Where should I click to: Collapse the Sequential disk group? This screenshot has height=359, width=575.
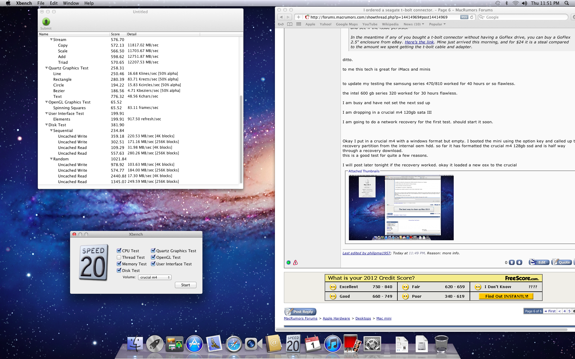(x=51, y=130)
